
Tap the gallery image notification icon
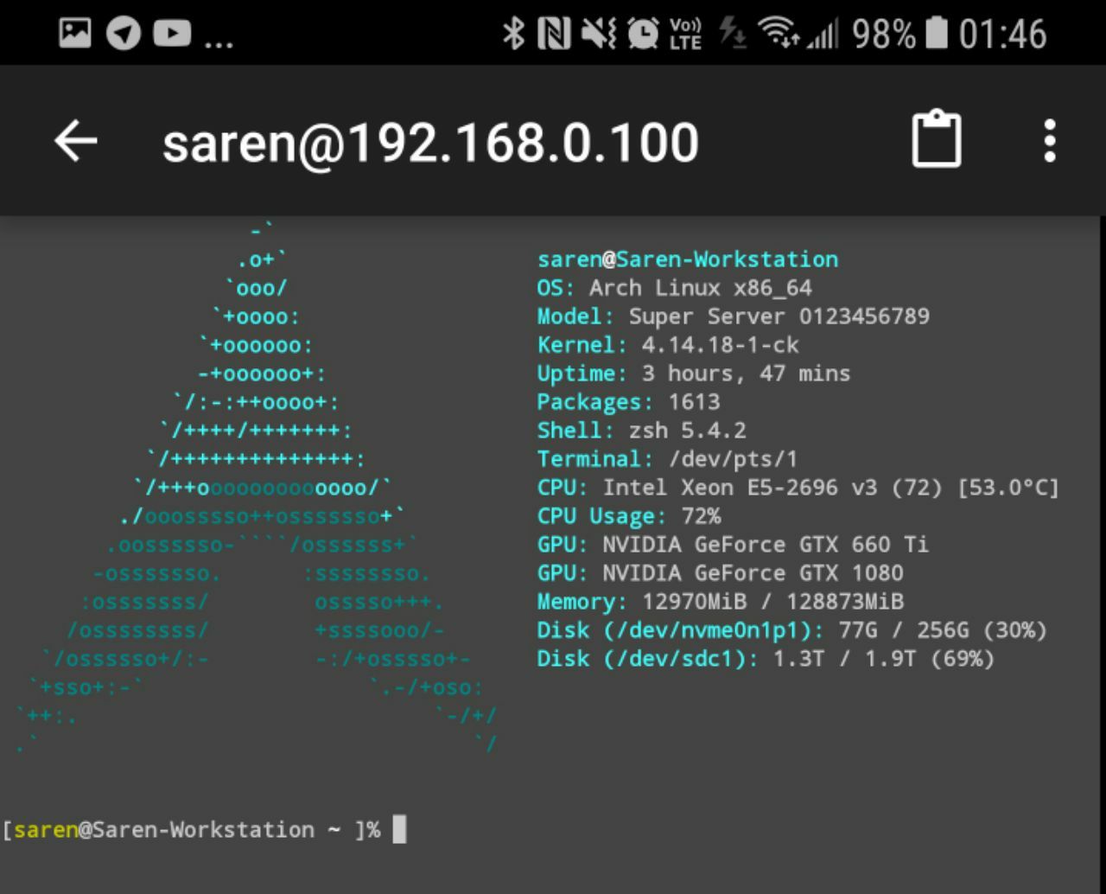[75, 33]
